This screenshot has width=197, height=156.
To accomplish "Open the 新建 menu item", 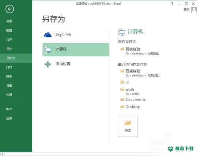I will [x=9, y=30].
